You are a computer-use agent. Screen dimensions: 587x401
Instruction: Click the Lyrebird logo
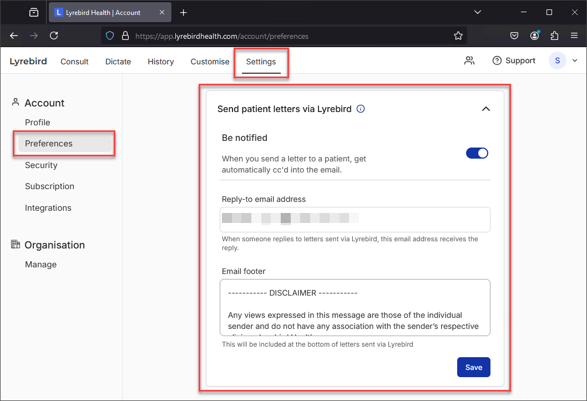coord(28,62)
